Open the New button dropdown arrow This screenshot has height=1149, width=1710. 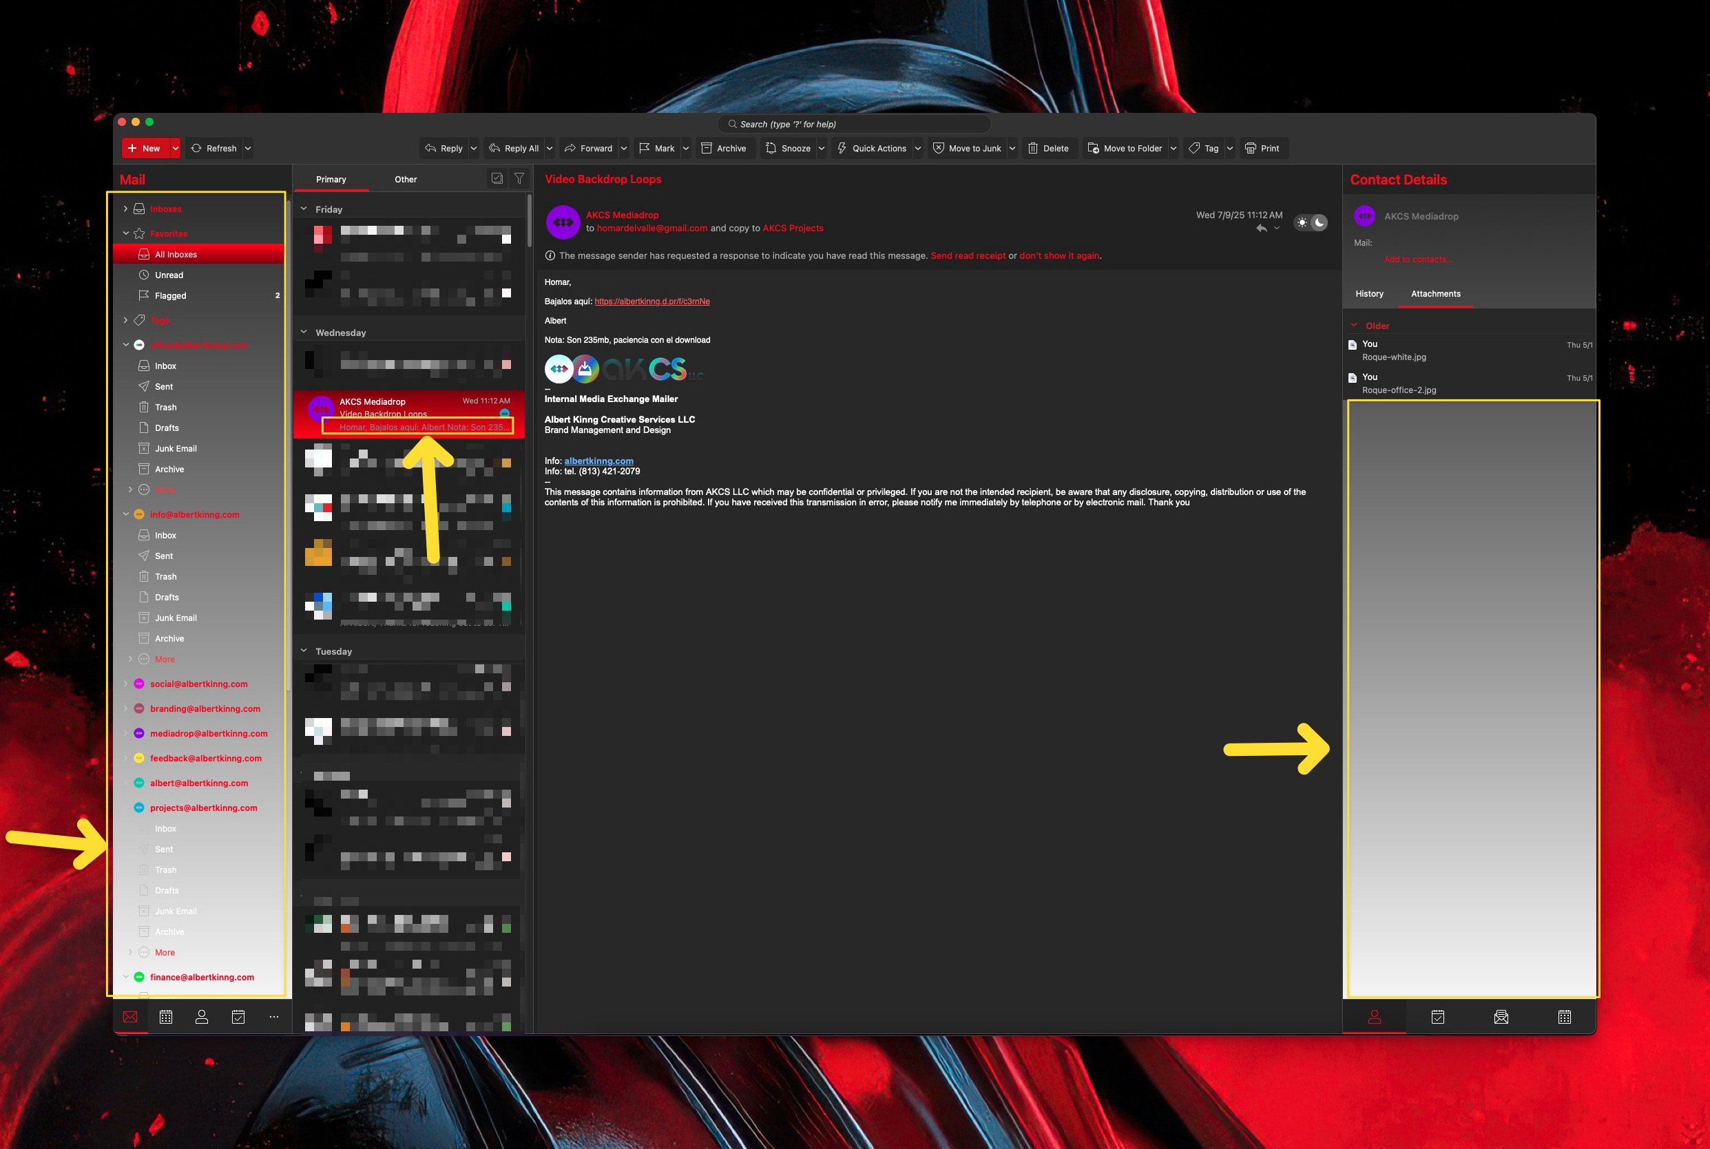tap(175, 148)
